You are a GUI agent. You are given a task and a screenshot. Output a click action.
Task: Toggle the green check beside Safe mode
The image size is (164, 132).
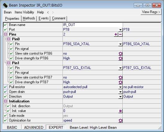click(x=5, y=116)
